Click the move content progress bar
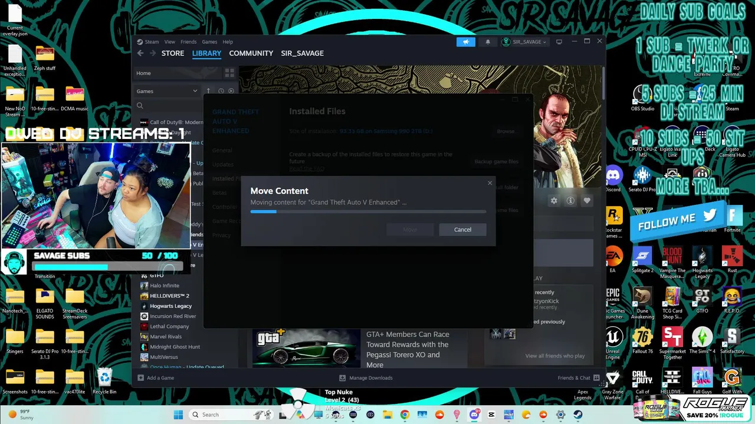755x424 pixels. tap(368, 211)
